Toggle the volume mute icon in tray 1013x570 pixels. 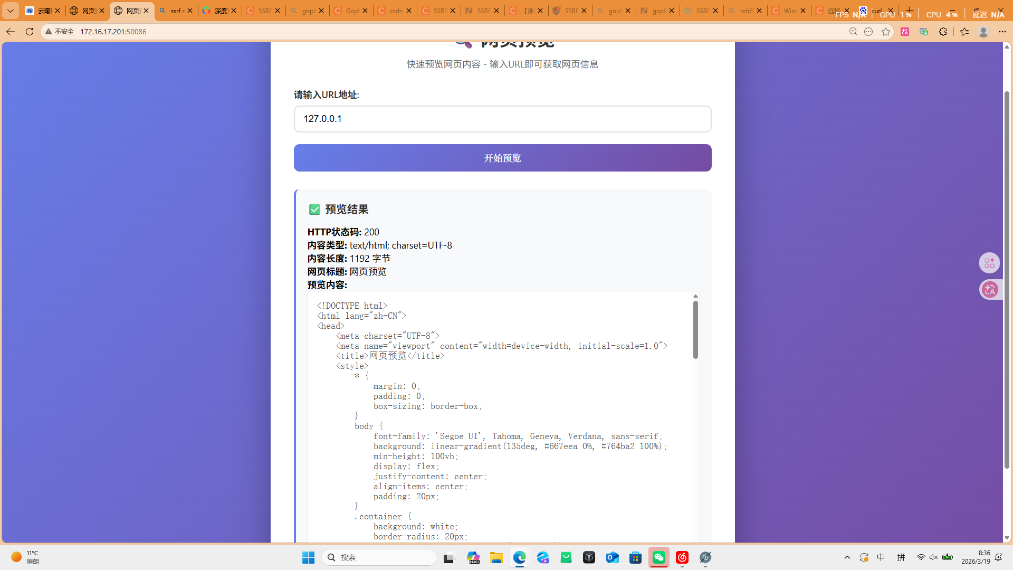[934, 557]
